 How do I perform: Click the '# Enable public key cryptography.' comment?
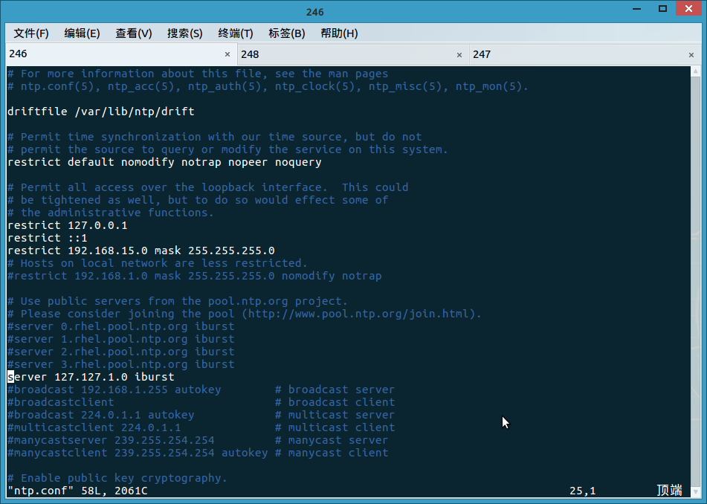(117, 477)
